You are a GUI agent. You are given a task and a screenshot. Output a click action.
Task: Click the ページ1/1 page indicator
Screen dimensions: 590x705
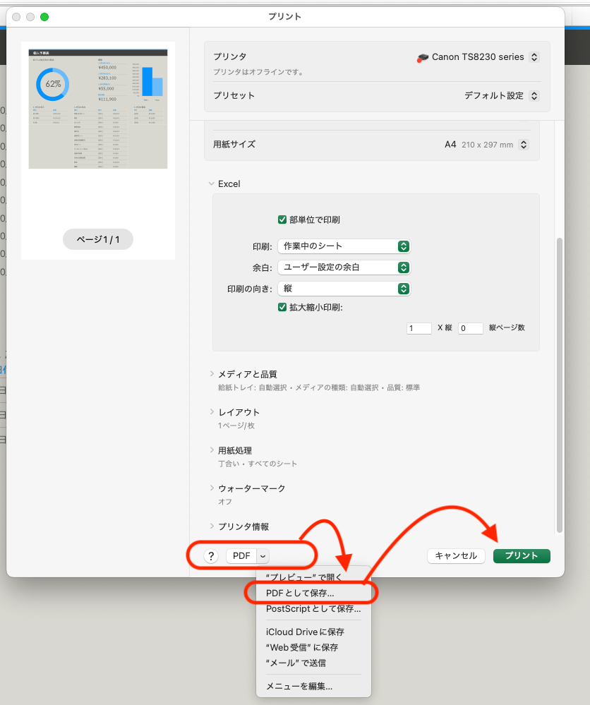98,239
